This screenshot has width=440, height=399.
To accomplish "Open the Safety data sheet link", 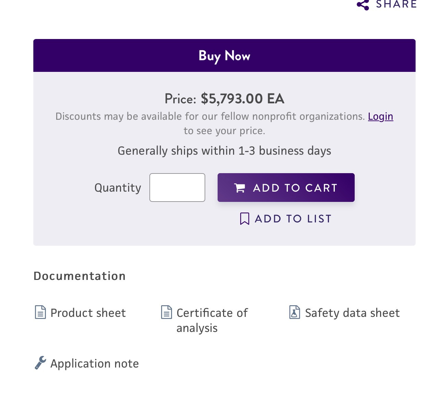I will click(352, 313).
